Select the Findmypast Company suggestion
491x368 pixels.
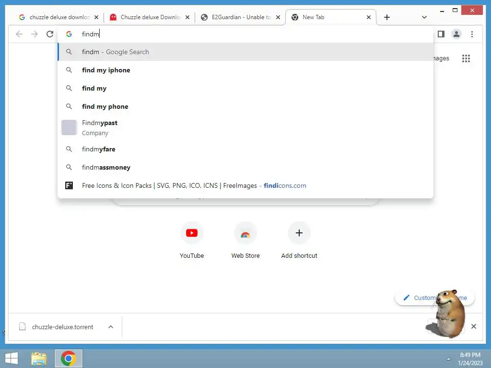click(246, 127)
